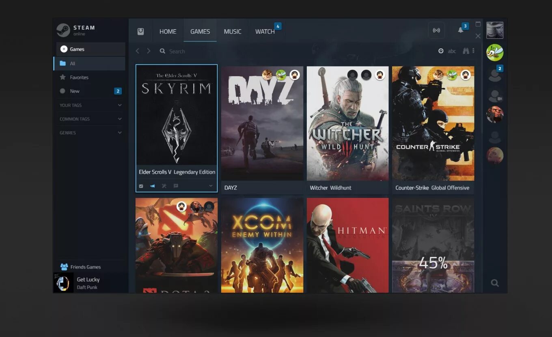Open the friend silhouette with camera icon
Image resolution: width=552 pixels, height=337 pixels.
pyautogui.click(x=495, y=96)
